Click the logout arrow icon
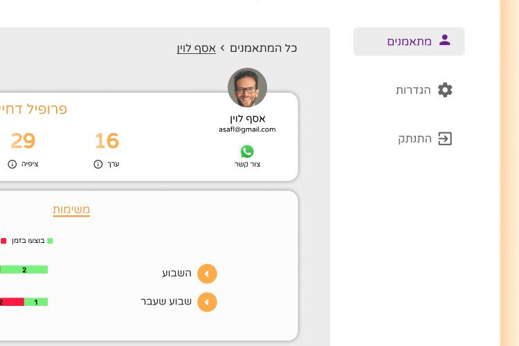 click(x=445, y=138)
